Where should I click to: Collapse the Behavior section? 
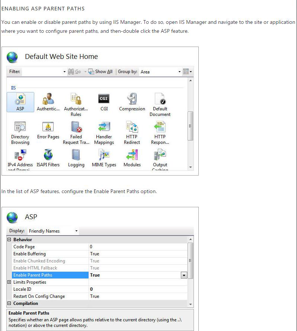(x=9, y=240)
